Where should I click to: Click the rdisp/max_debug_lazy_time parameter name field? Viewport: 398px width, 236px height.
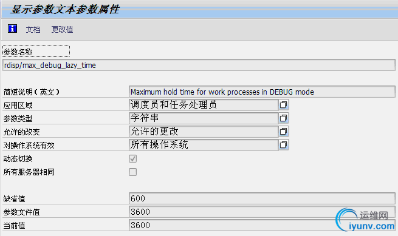click(199, 65)
